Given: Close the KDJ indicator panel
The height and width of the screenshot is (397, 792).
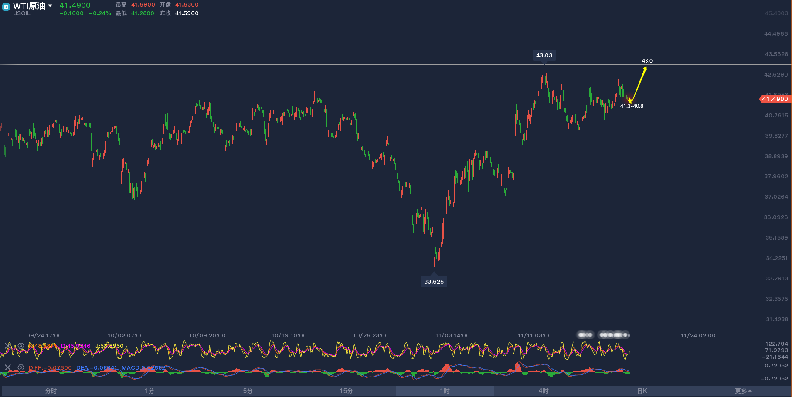Looking at the screenshot, I should [x=8, y=346].
